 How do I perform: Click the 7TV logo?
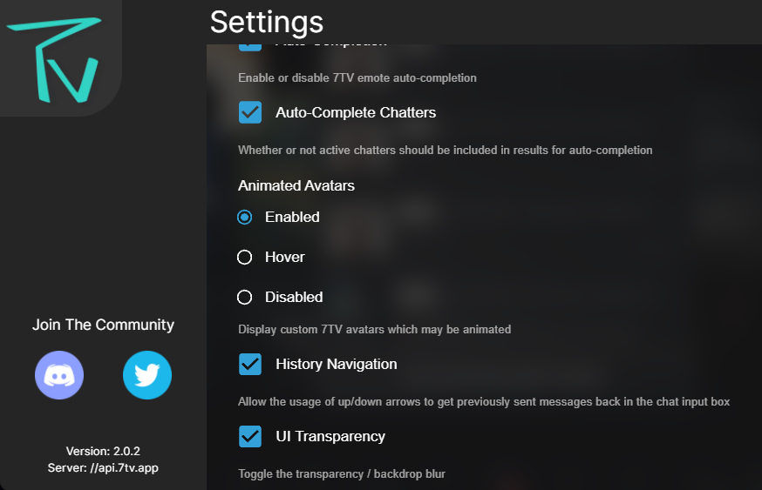(52, 57)
